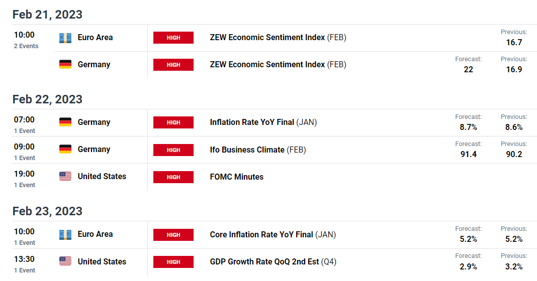
Task: Select the Feb 23, 2023 date heading
Action: 47,211
